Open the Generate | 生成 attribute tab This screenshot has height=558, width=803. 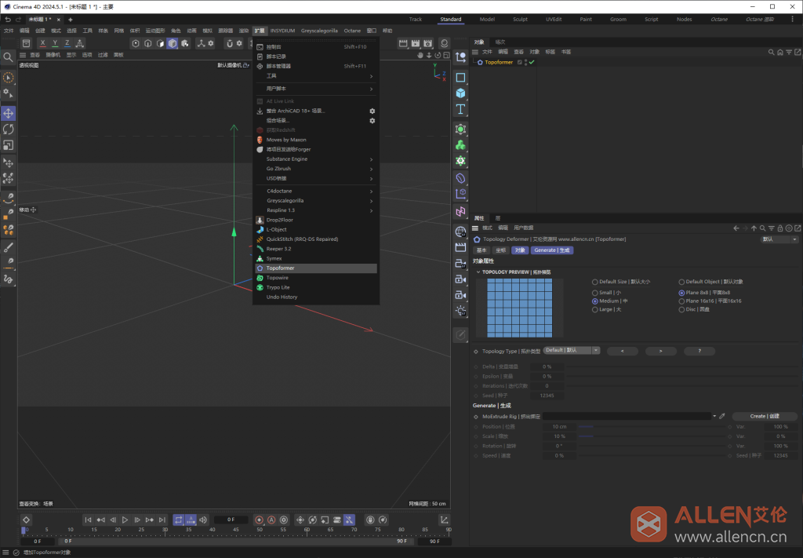coord(551,250)
